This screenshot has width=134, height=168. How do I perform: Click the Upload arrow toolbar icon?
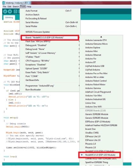pyautogui.click(x=10, y=11)
